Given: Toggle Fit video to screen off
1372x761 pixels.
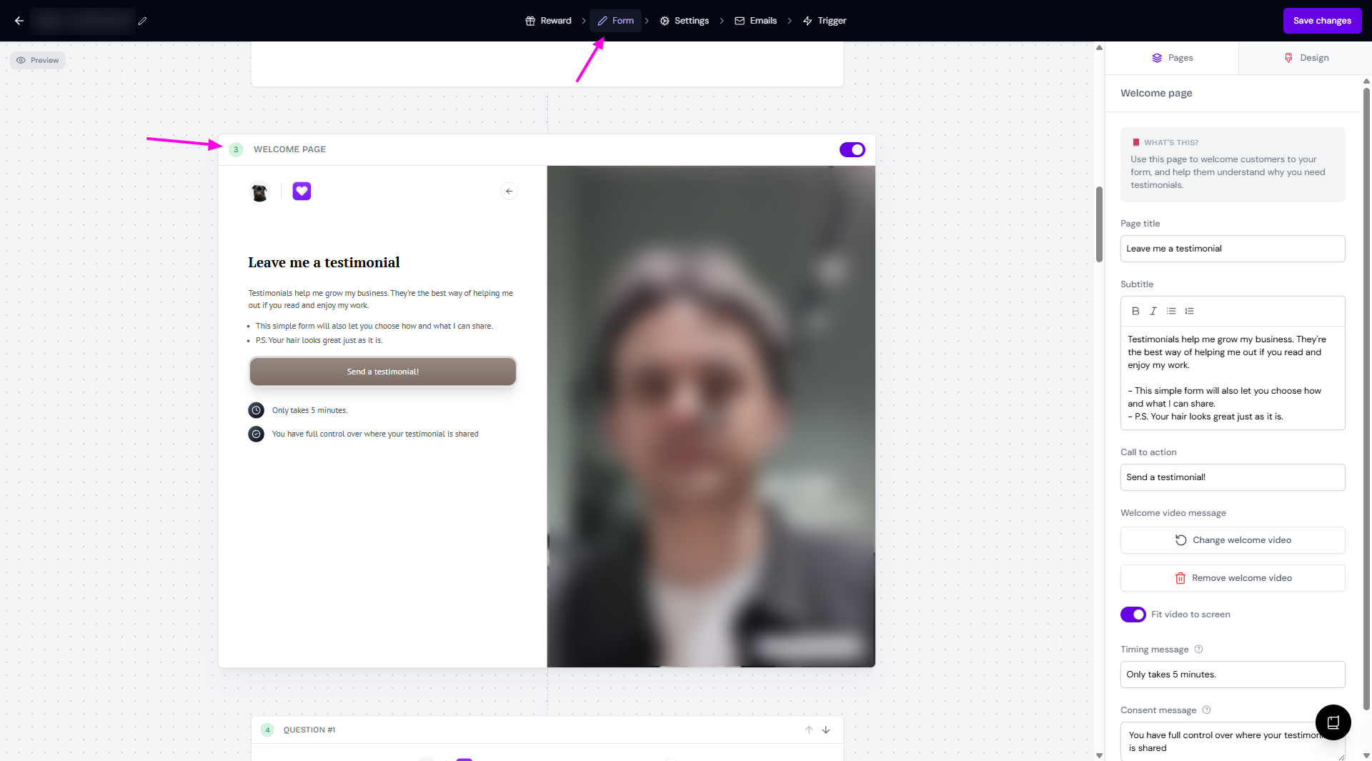Looking at the screenshot, I should pyautogui.click(x=1133, y=615).
